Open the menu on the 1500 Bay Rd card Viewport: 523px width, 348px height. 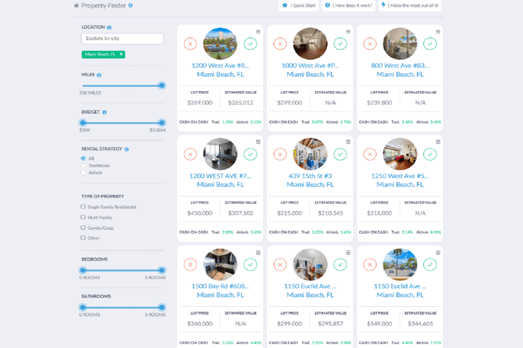pyautogui.click(x=258, y=252)
